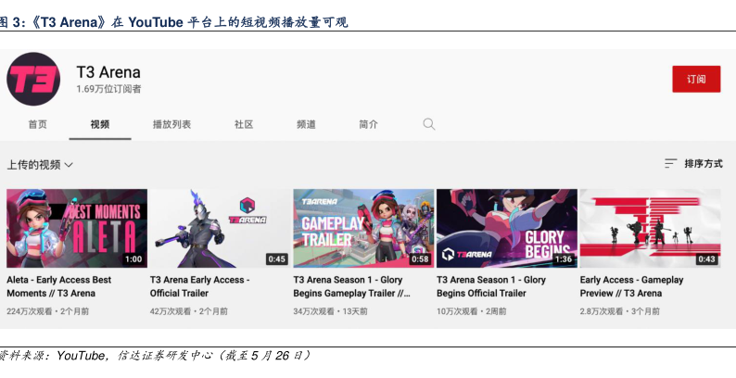
Task: Open the 排序方式 sort menu
Action: (x=703, y=164)
